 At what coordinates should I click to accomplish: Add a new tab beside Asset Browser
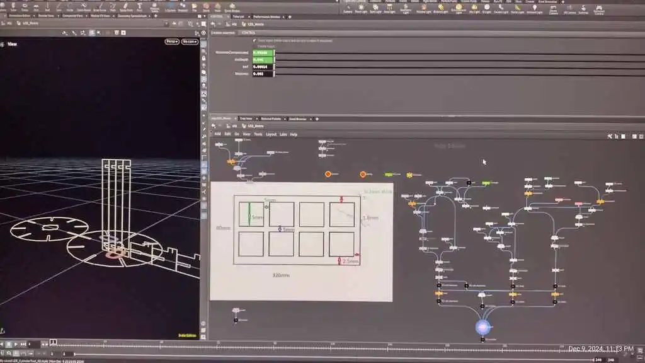tap(317, 119)
